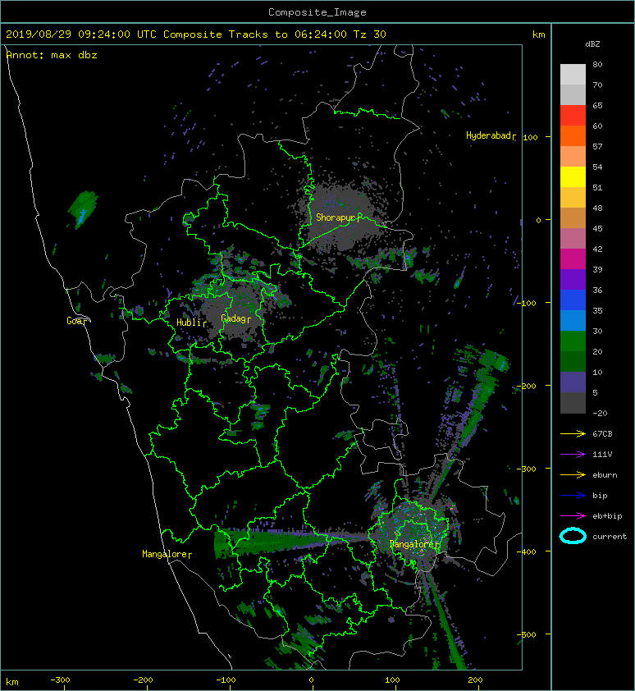Click the Goa label on the coast
This screenshot has height=691, width=635.
pyautogui.click(x=75, y=321)
